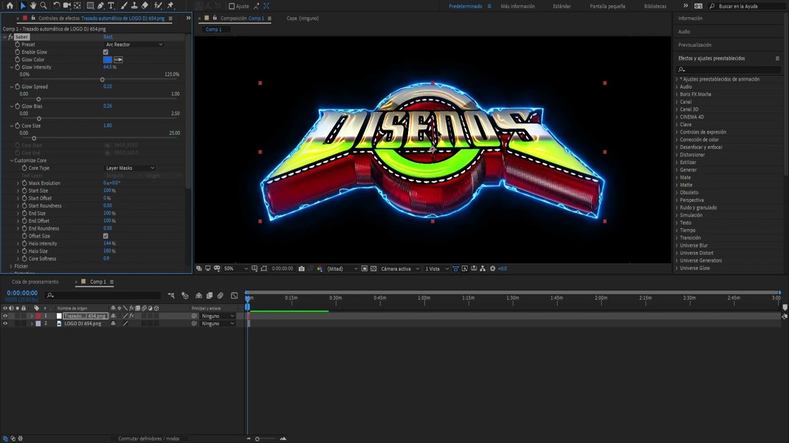Open the Previsualización panel
This screenshot has height=443, width=789.
tap(695, 45)
